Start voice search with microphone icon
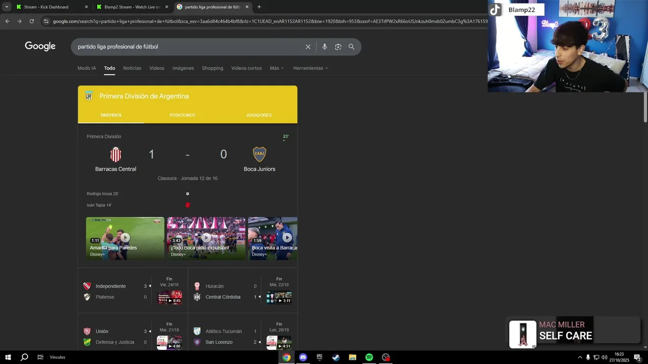 (x=325, y=47)
